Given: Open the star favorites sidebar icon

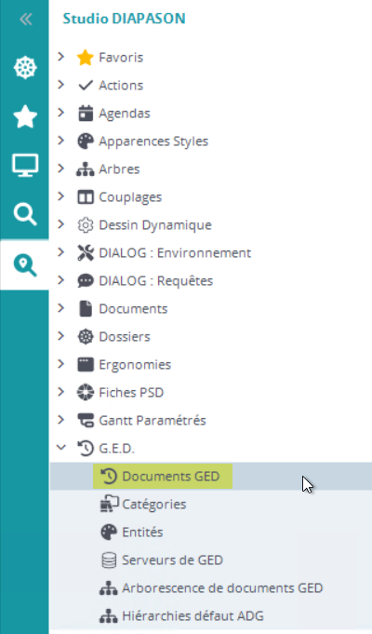Looking at the screenshot, I should click(25, 116).
